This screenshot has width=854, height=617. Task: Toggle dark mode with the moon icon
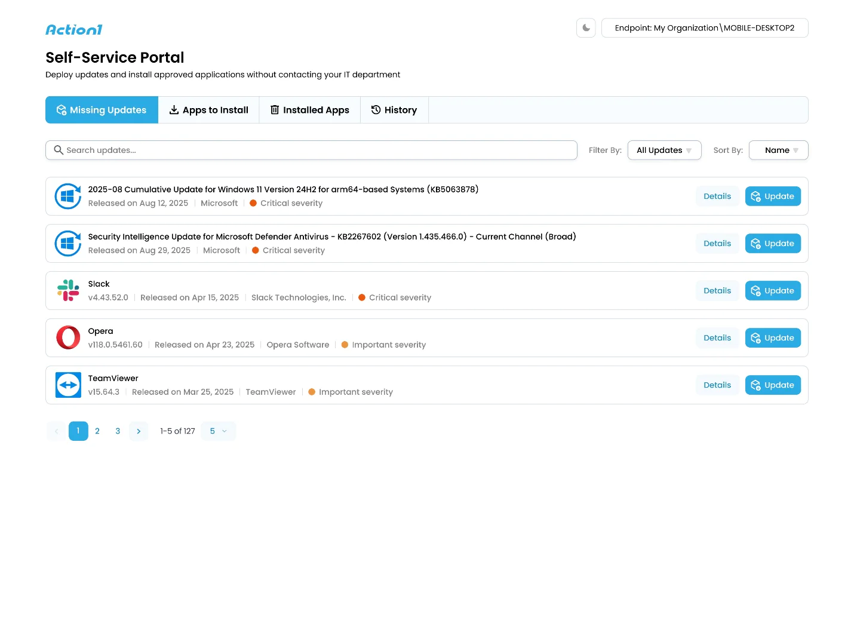pyautogui.click(x=586, y=28)
